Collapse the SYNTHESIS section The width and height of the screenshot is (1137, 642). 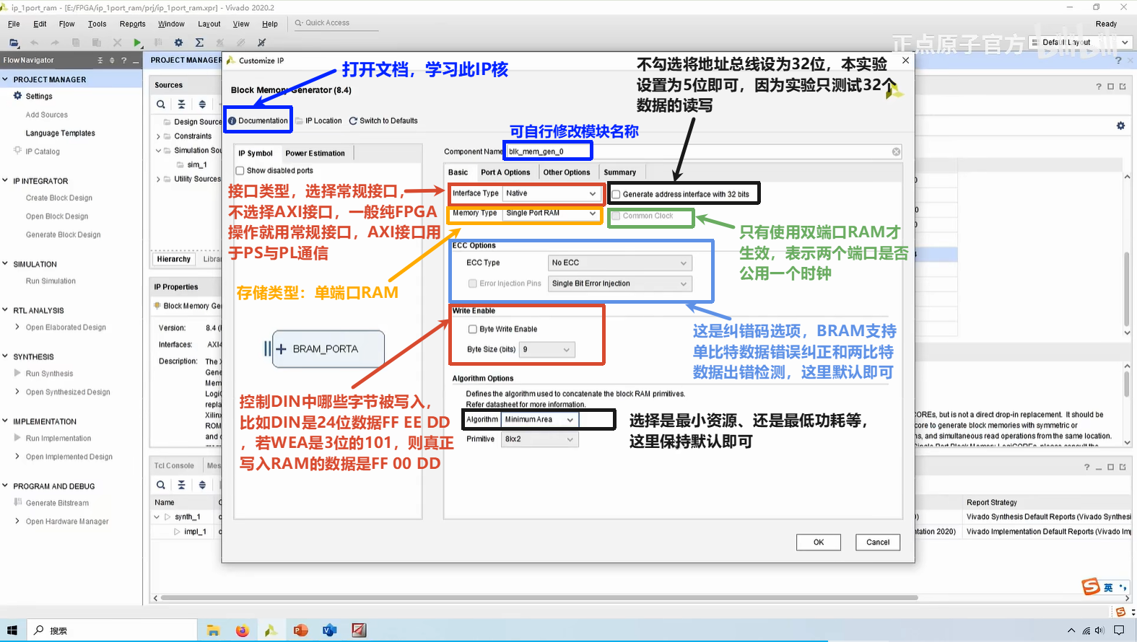(6, 356)
